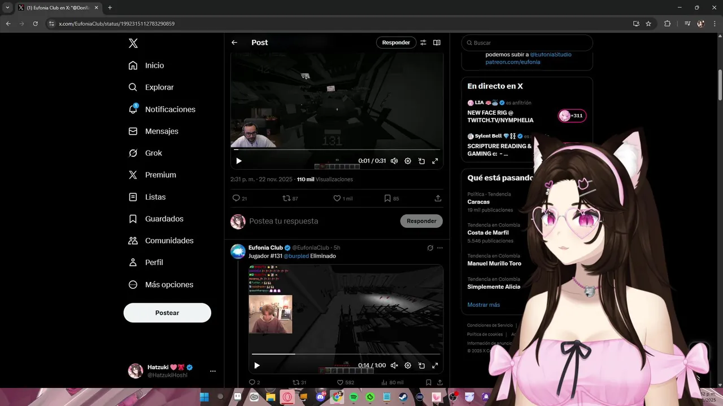Open Listas in the sidebar
723x406 pixels.
click(x=147, y=197)
